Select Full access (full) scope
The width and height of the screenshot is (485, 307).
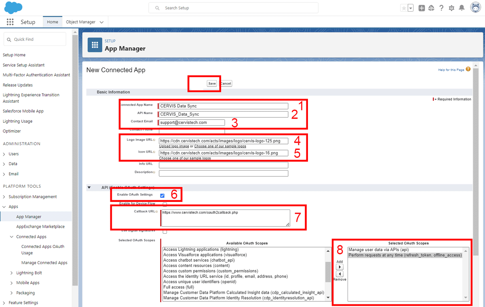[x=179, y=287]
